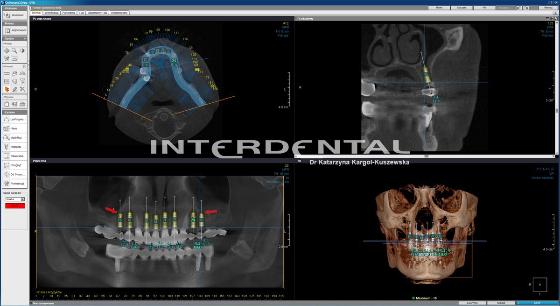
Task: Select the magnifier zoom tool
Action: coord(14,50)
